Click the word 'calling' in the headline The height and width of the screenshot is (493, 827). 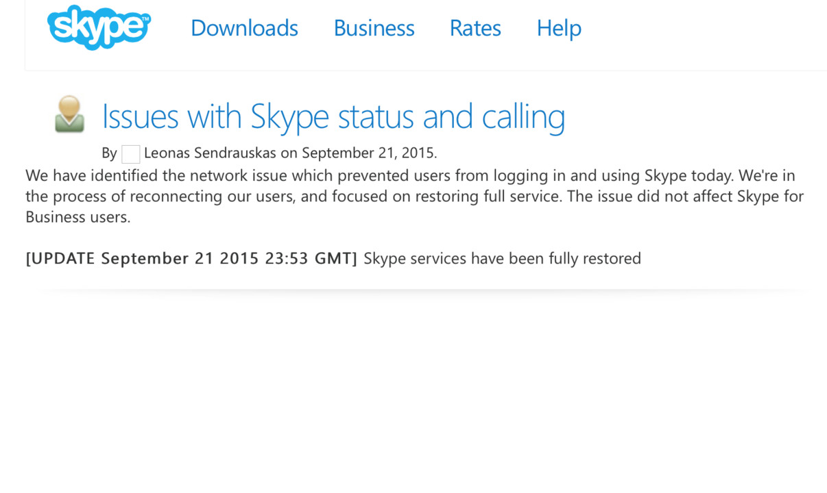coord(523,116)
